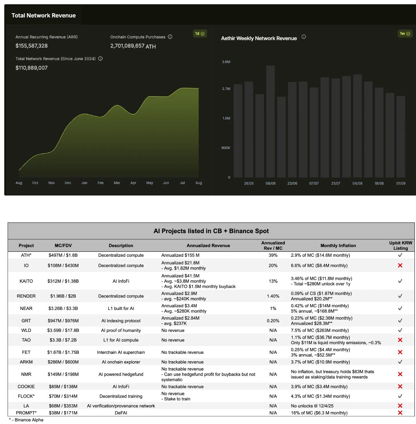
Task: Click the check mark in WLD row
Action: (400, 330)
